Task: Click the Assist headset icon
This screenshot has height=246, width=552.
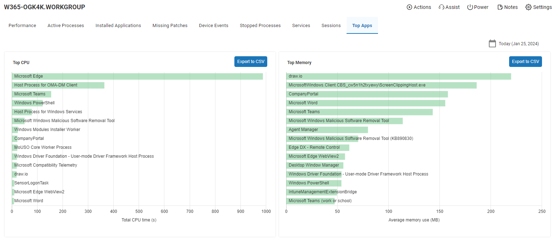Action: point(442,7)
